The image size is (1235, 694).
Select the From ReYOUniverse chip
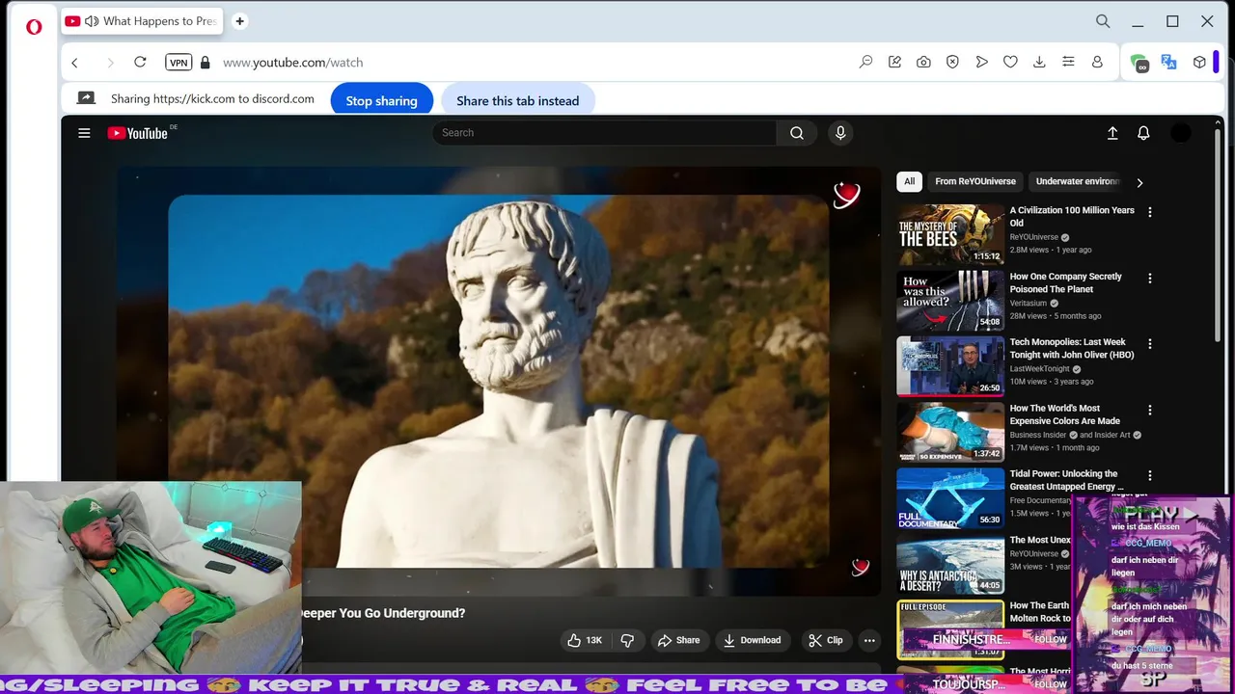pos(975,181)
